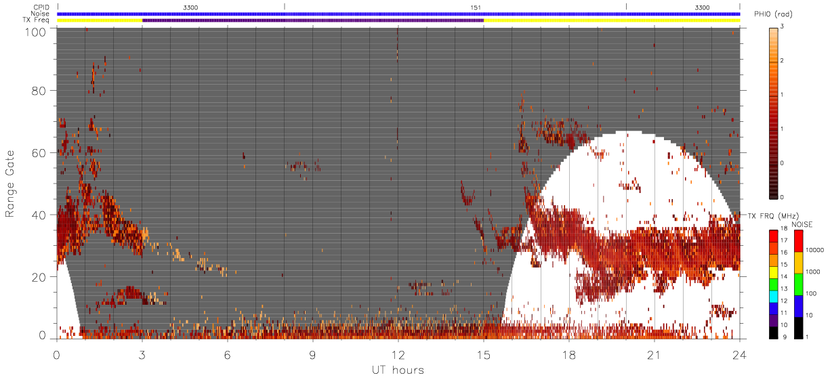
Task: Select the blue 11-12 MHz TX FRQ swatch
Action: [774, 308]
